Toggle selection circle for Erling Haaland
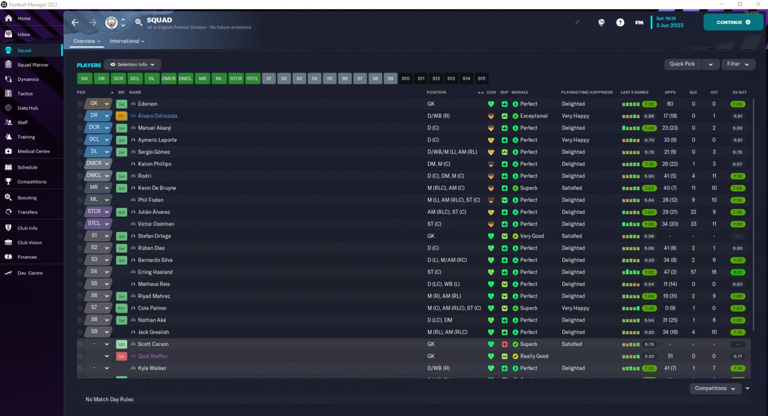The width and height of the screenshot is (768, 416). pos(80,272)
